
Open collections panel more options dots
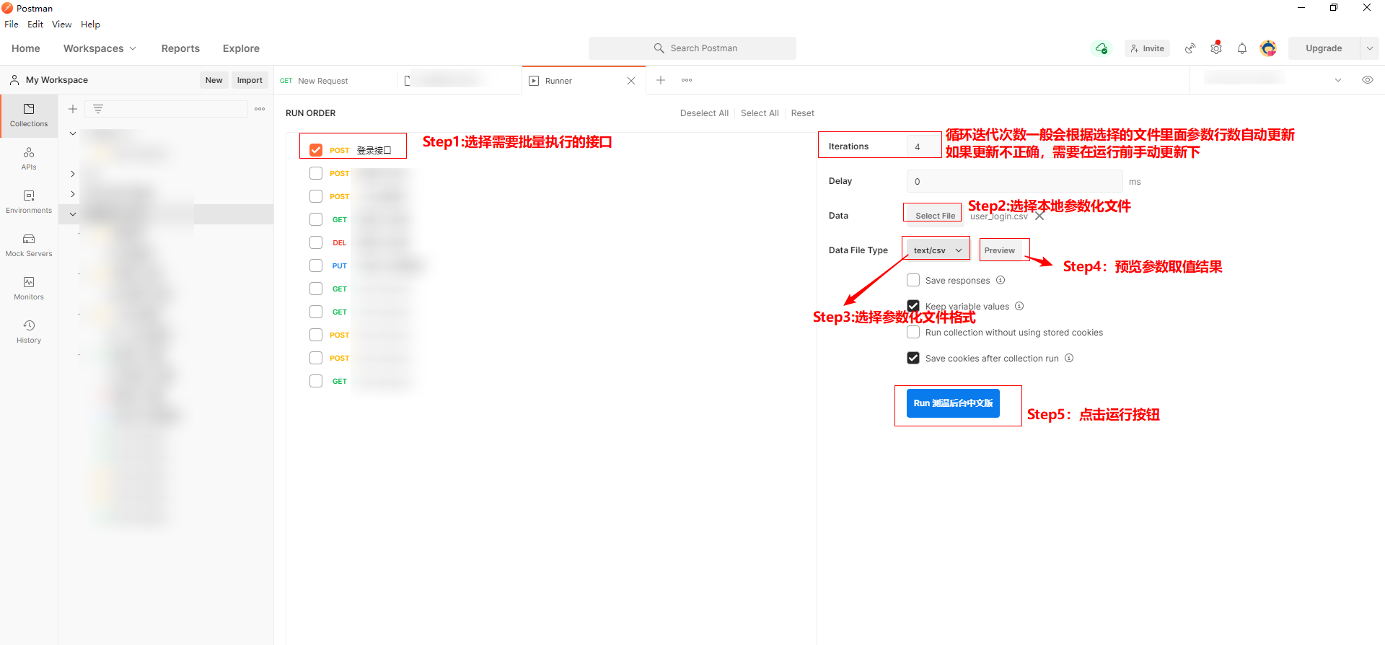260,109
